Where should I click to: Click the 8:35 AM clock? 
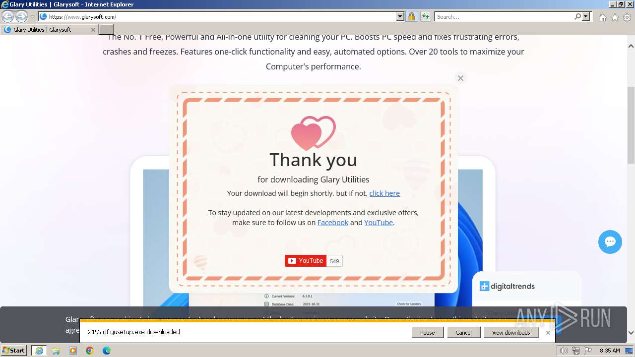[x=610, y=351]
